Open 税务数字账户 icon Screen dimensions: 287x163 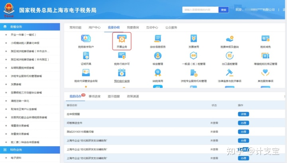click(86, 39)
